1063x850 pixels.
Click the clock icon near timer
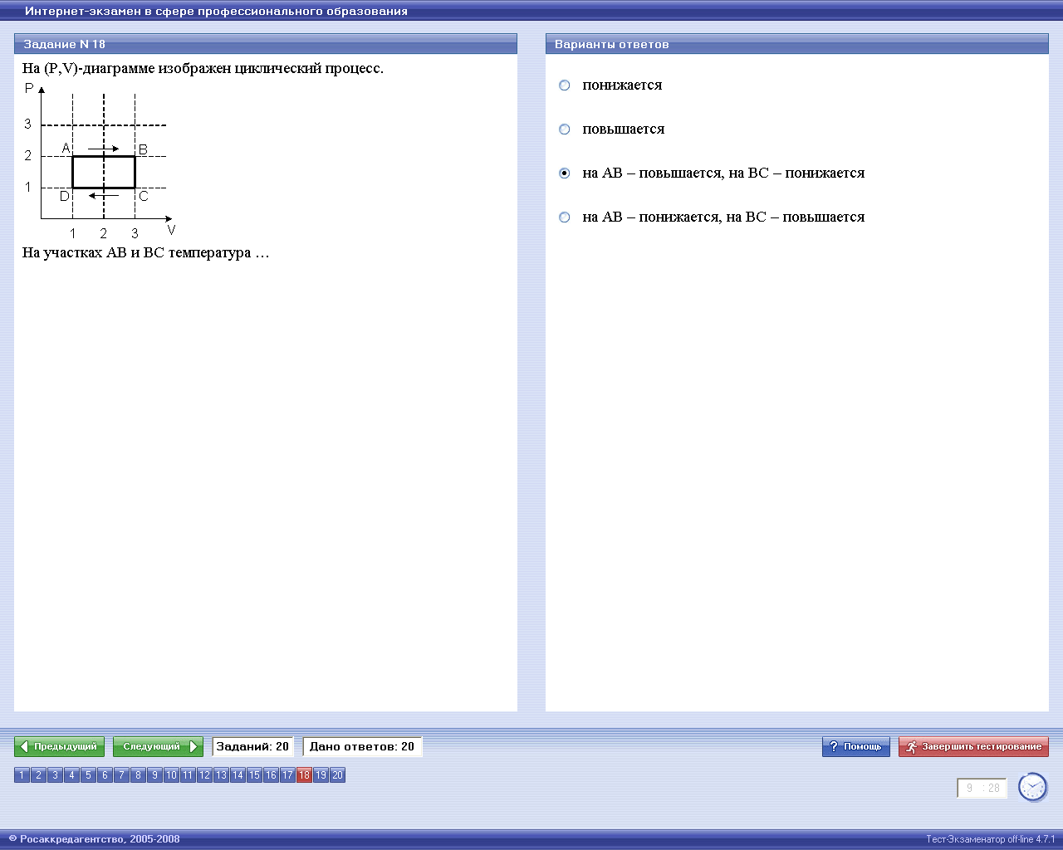[1033, 787]
